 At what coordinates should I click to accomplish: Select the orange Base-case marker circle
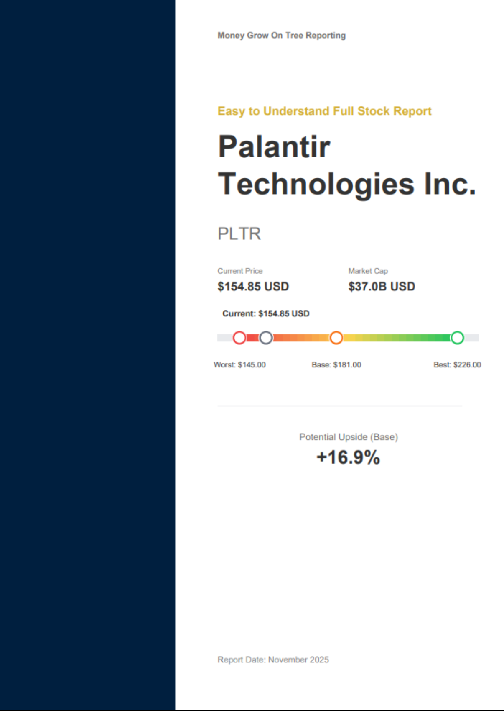click(x=336, y=338)
